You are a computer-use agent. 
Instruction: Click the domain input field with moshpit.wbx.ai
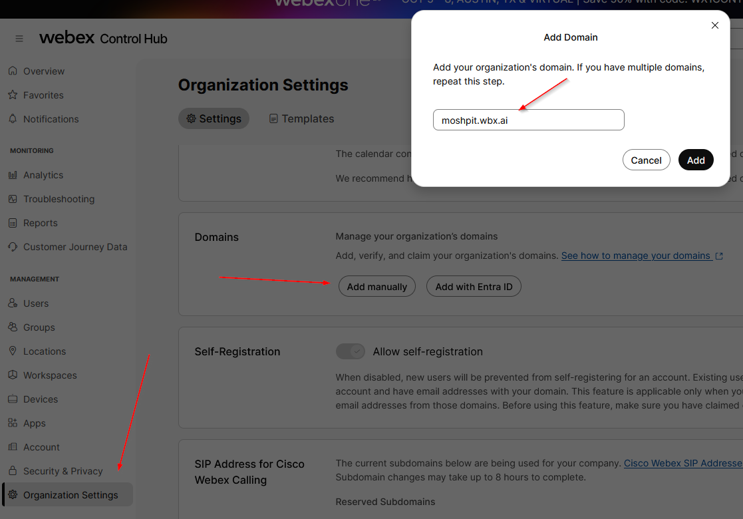[528, 120]
